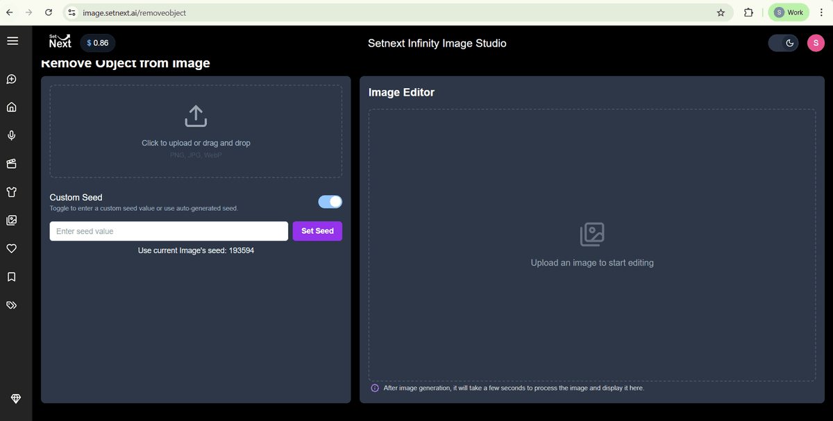Open the image gallery icon in sidebar
The width and height of the screenshot is (833, 421).
(x=12, y=221)
